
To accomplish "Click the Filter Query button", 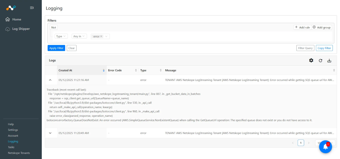I will [305, 48].
